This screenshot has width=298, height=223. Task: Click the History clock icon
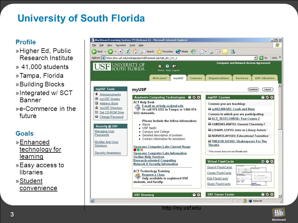tap(193, 52)
